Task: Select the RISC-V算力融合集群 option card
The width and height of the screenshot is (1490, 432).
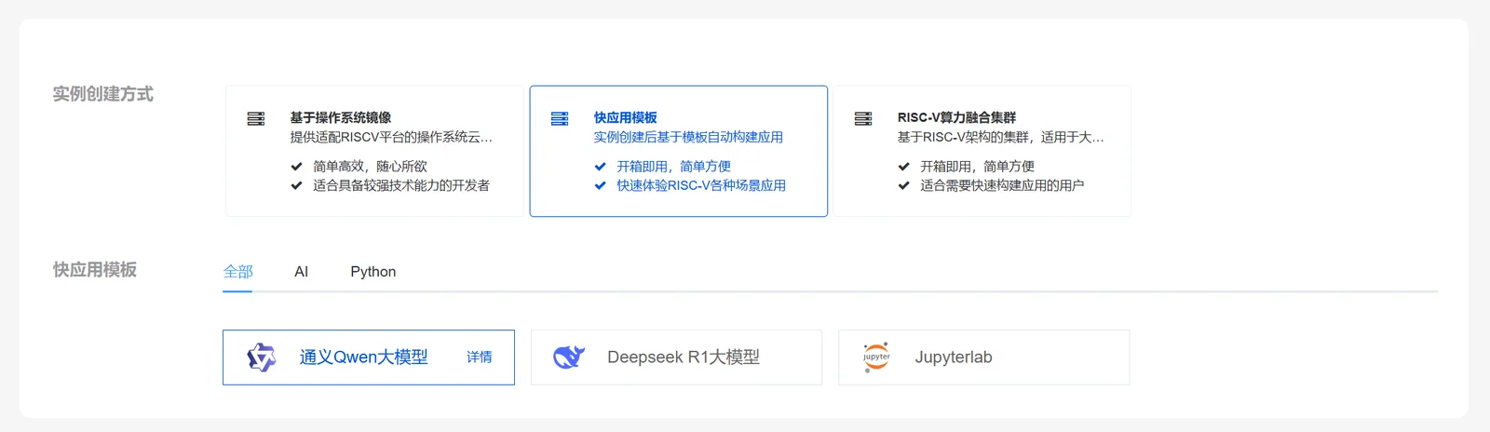Action: click(982, 151)
